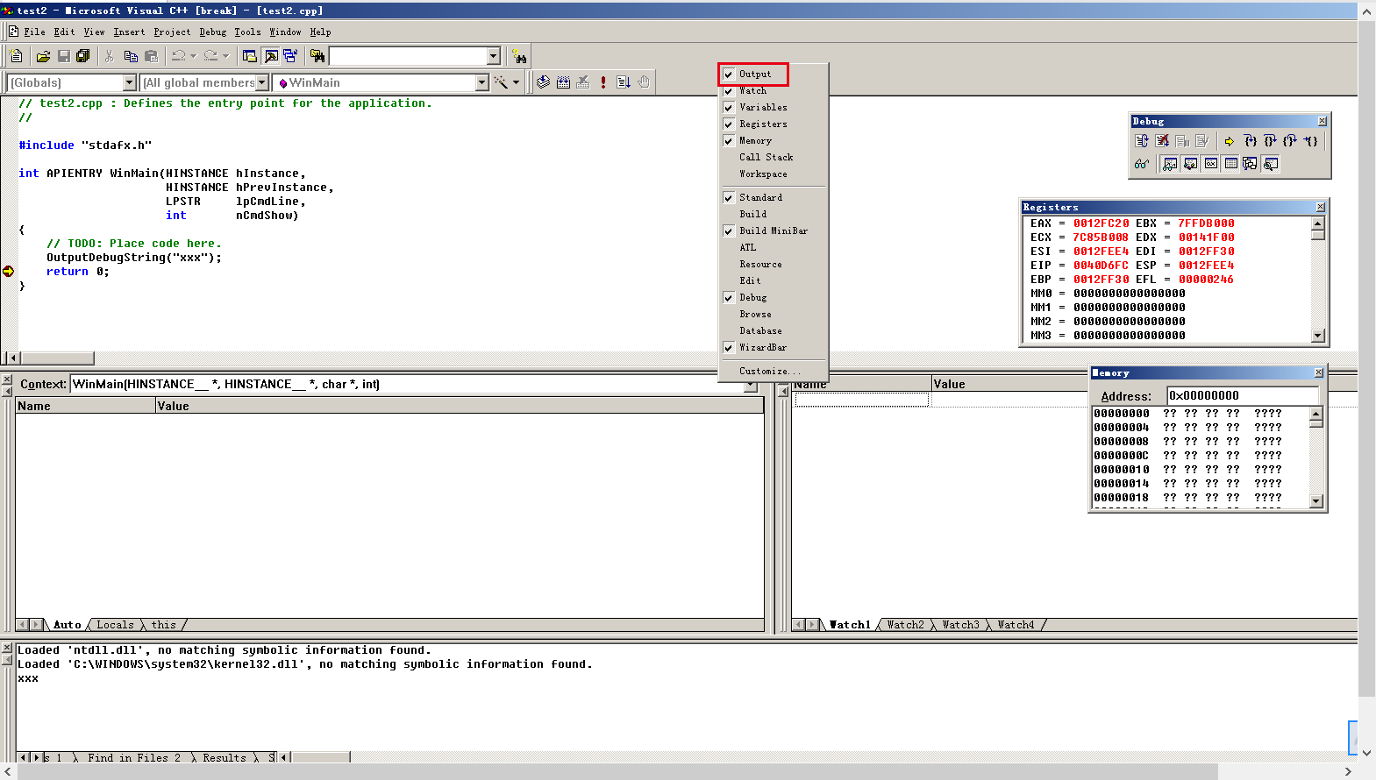Open the Redo history dropdown arrow
The width and height of the screenshot is (1376, 780).
pos(225,56)
